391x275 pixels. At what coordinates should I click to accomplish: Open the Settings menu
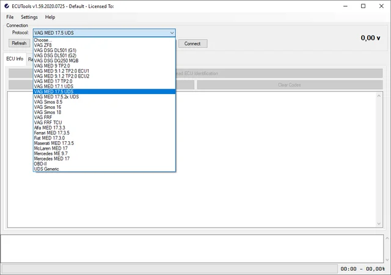pos(29,17)
